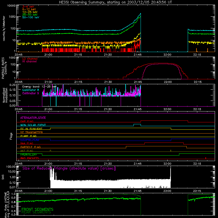Click the yellow 12-25 keV legend label in the counts plot
This screenshot has width=218, height=218.
30,12
